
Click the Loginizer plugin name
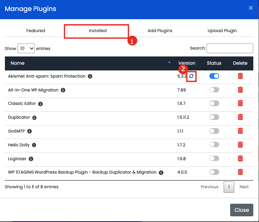pos(17,159)
